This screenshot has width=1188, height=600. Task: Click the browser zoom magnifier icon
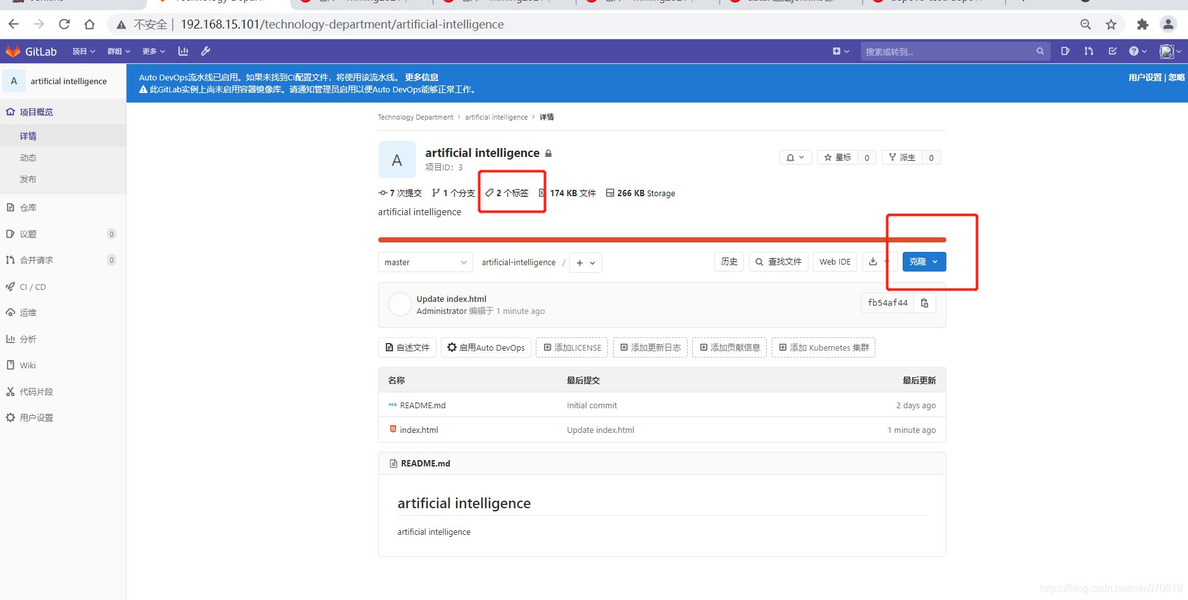pos(1086,24)
